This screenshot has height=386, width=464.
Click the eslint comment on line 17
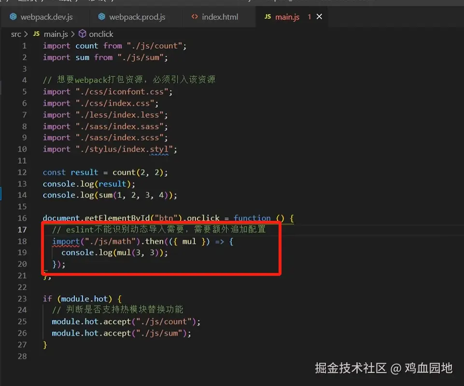pyautogui.click(x=159, y=229)
